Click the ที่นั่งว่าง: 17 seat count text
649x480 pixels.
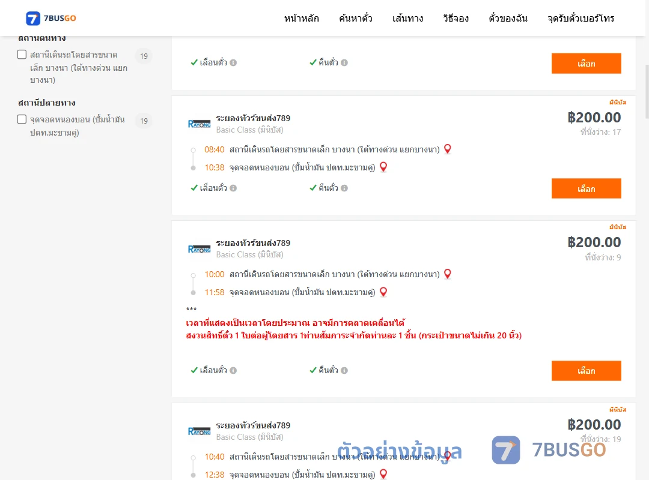pos(600,132)
